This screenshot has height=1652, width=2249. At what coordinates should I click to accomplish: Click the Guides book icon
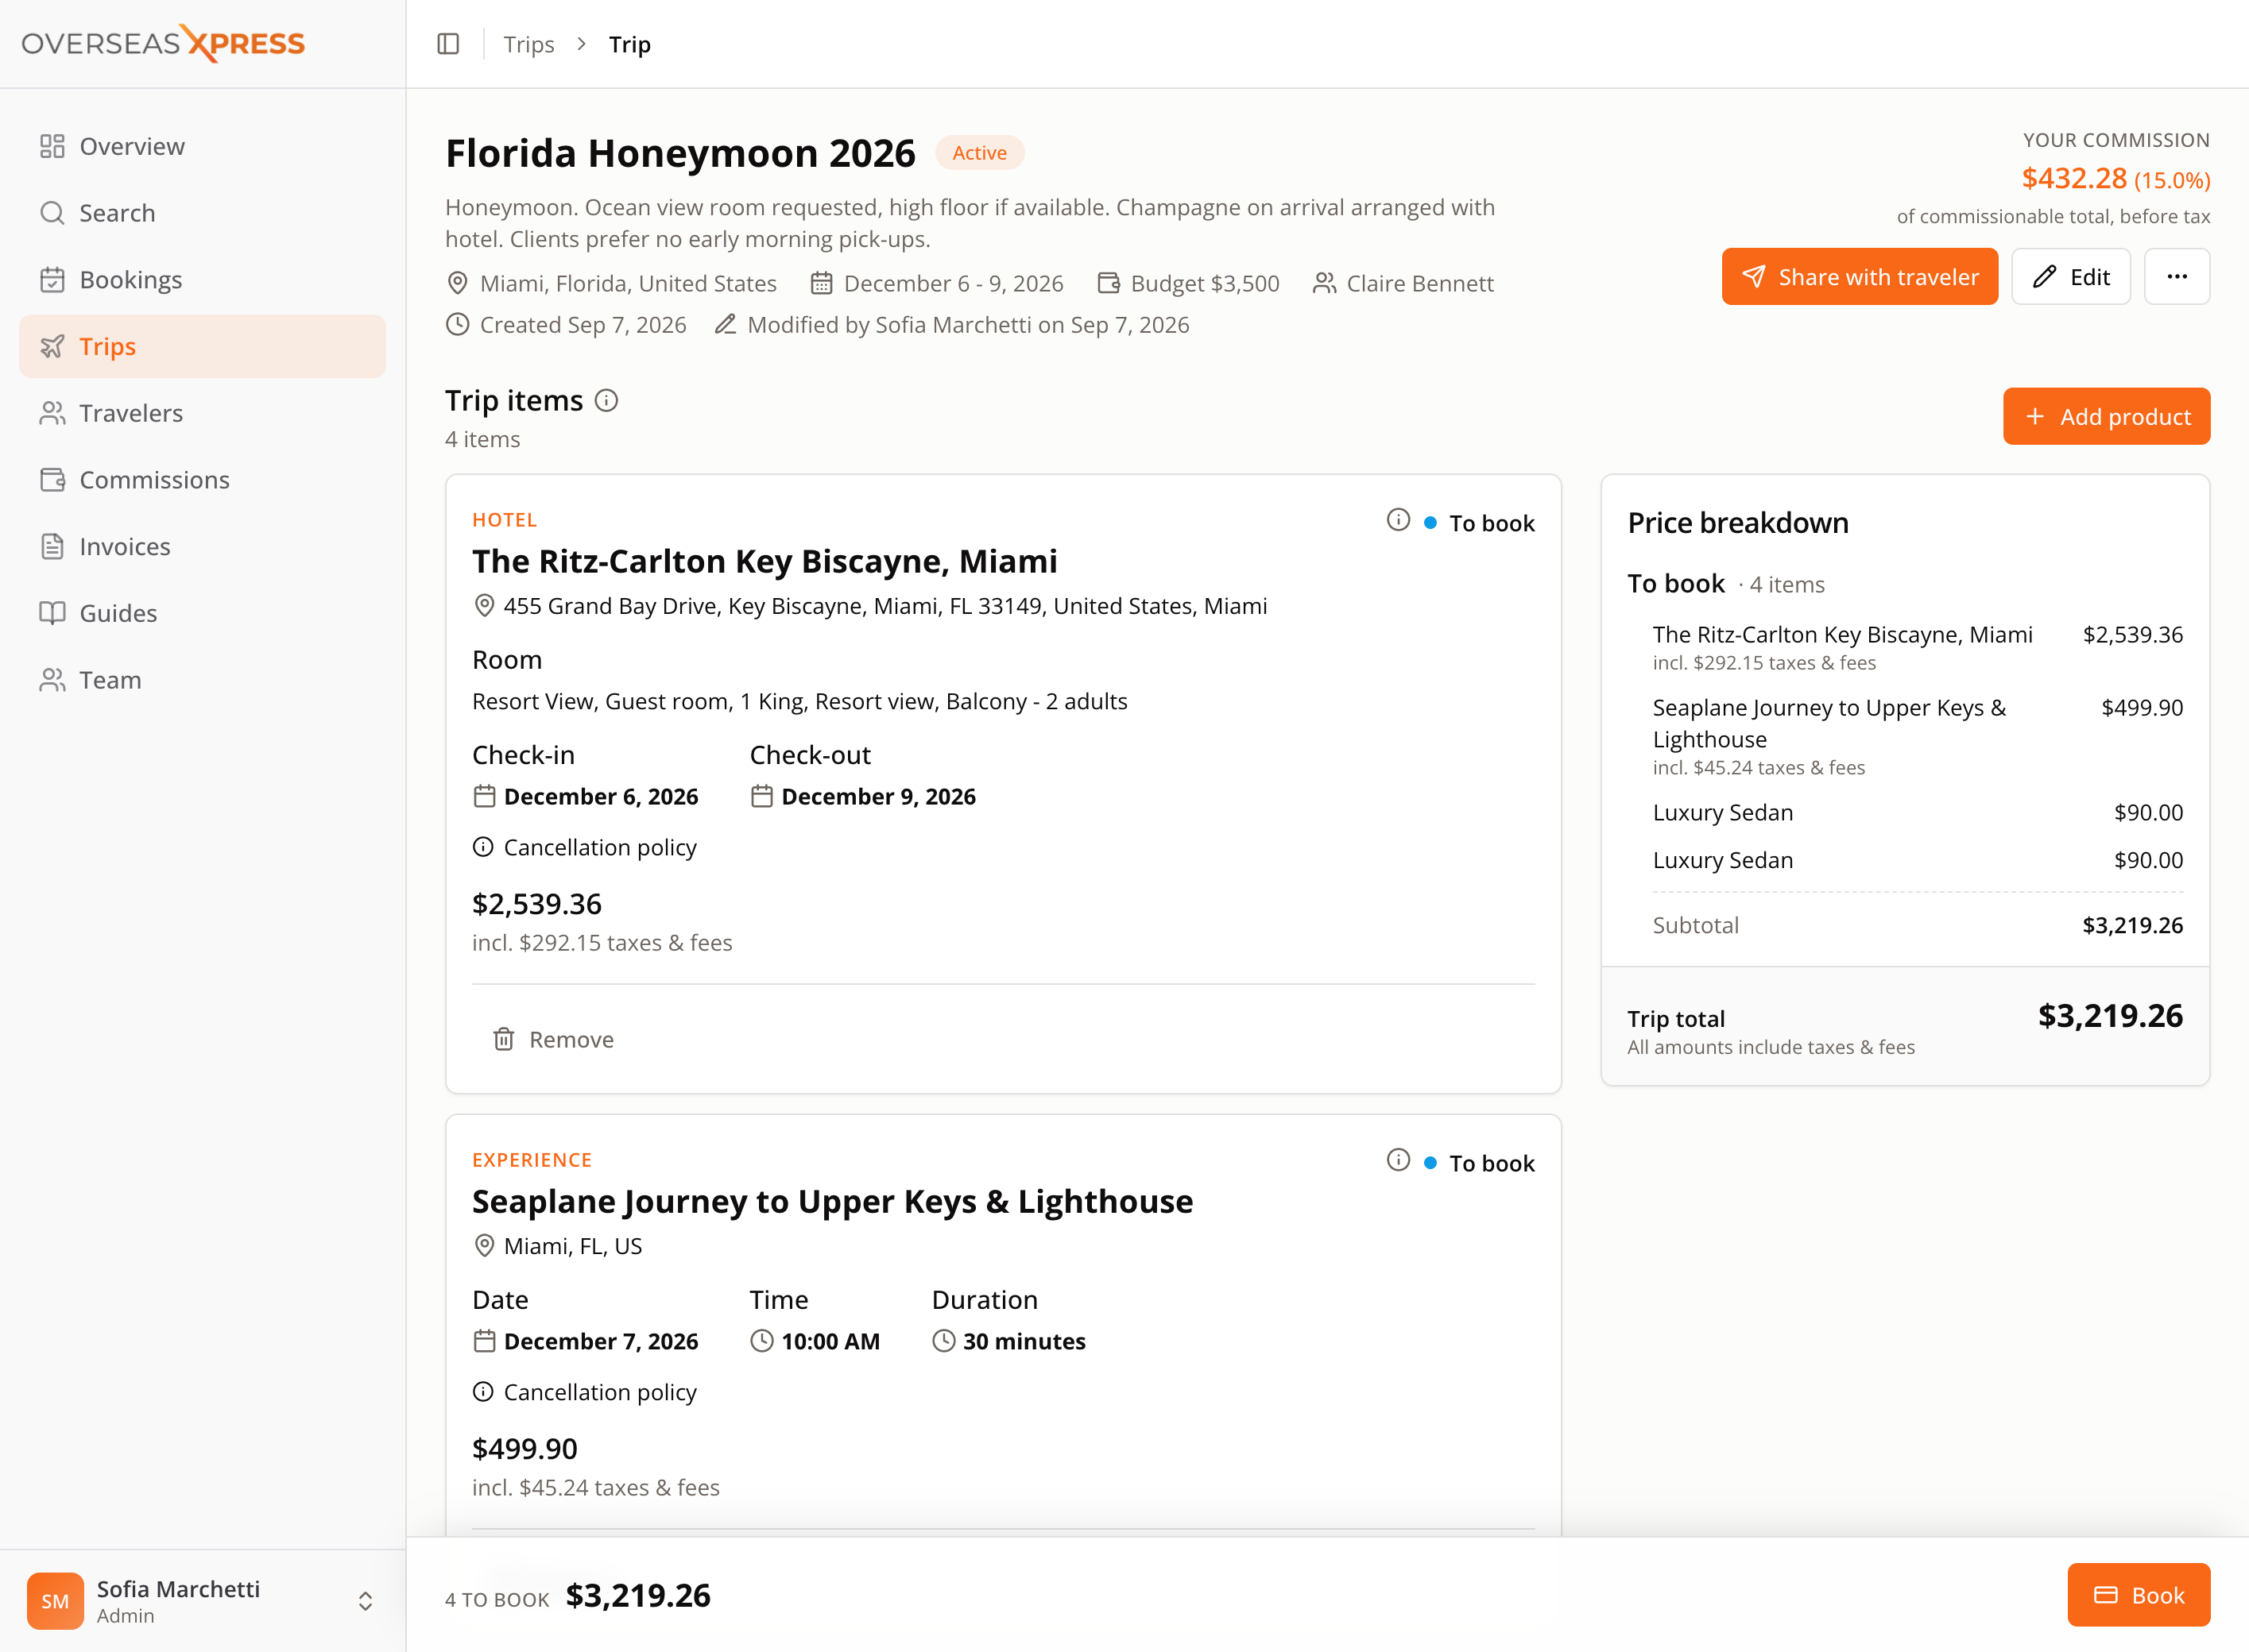coord(52,613)
